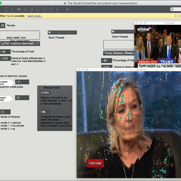181x181 pixels.
Task: Open the Le Pen media dropdown
Action: [20, 43]
